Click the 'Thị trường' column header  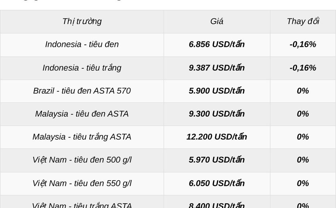click(x=82, y=21)
